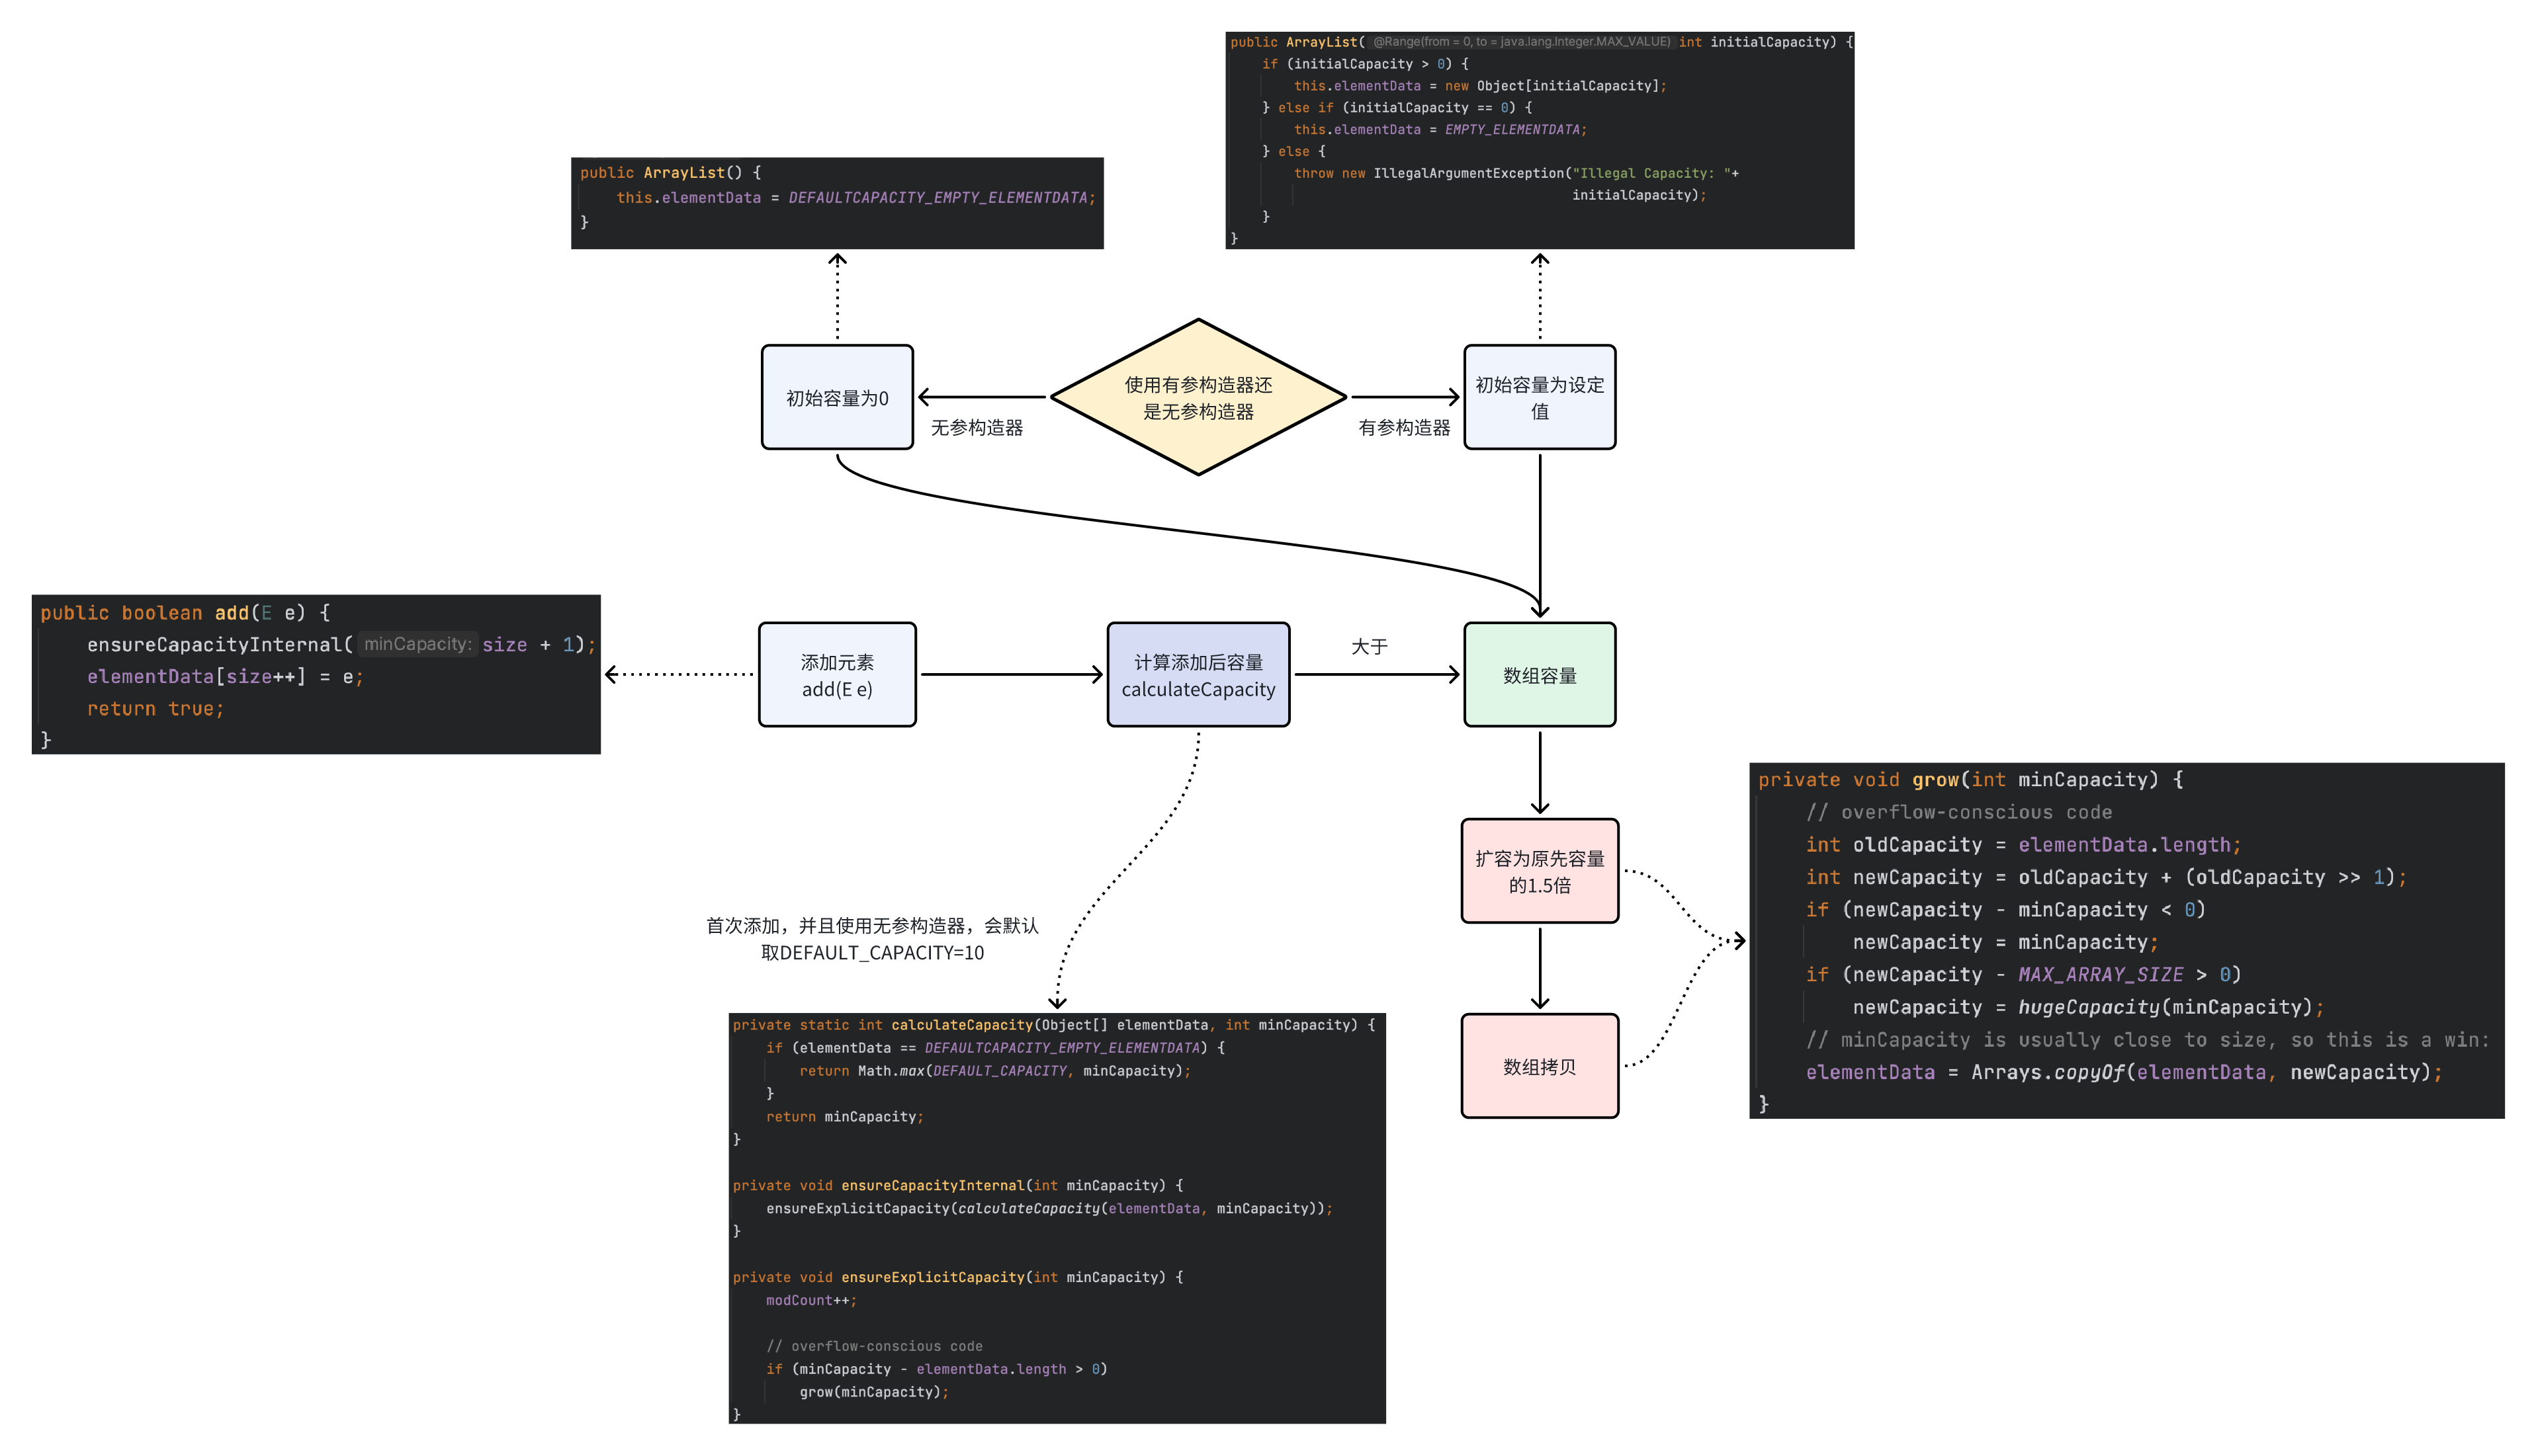The image size is (2538, 1456).
Task: Select the add(E e) code snippet image
Action: (x=316, y=675)
